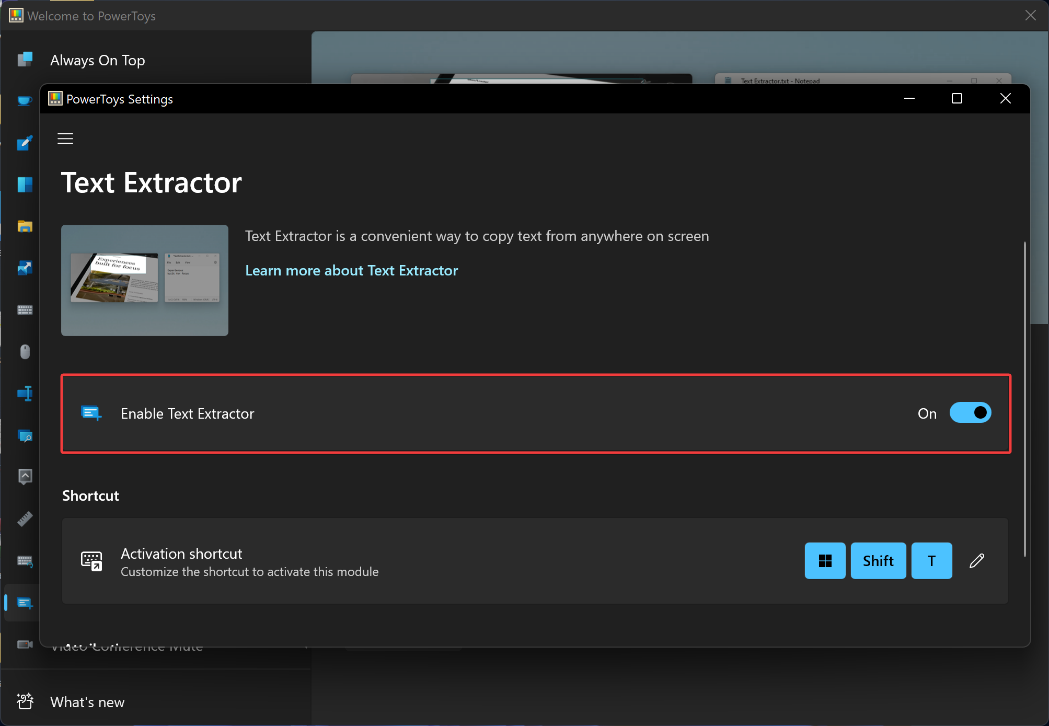
Task: Select Color Picker icon in sidebar
Action: 25,143
